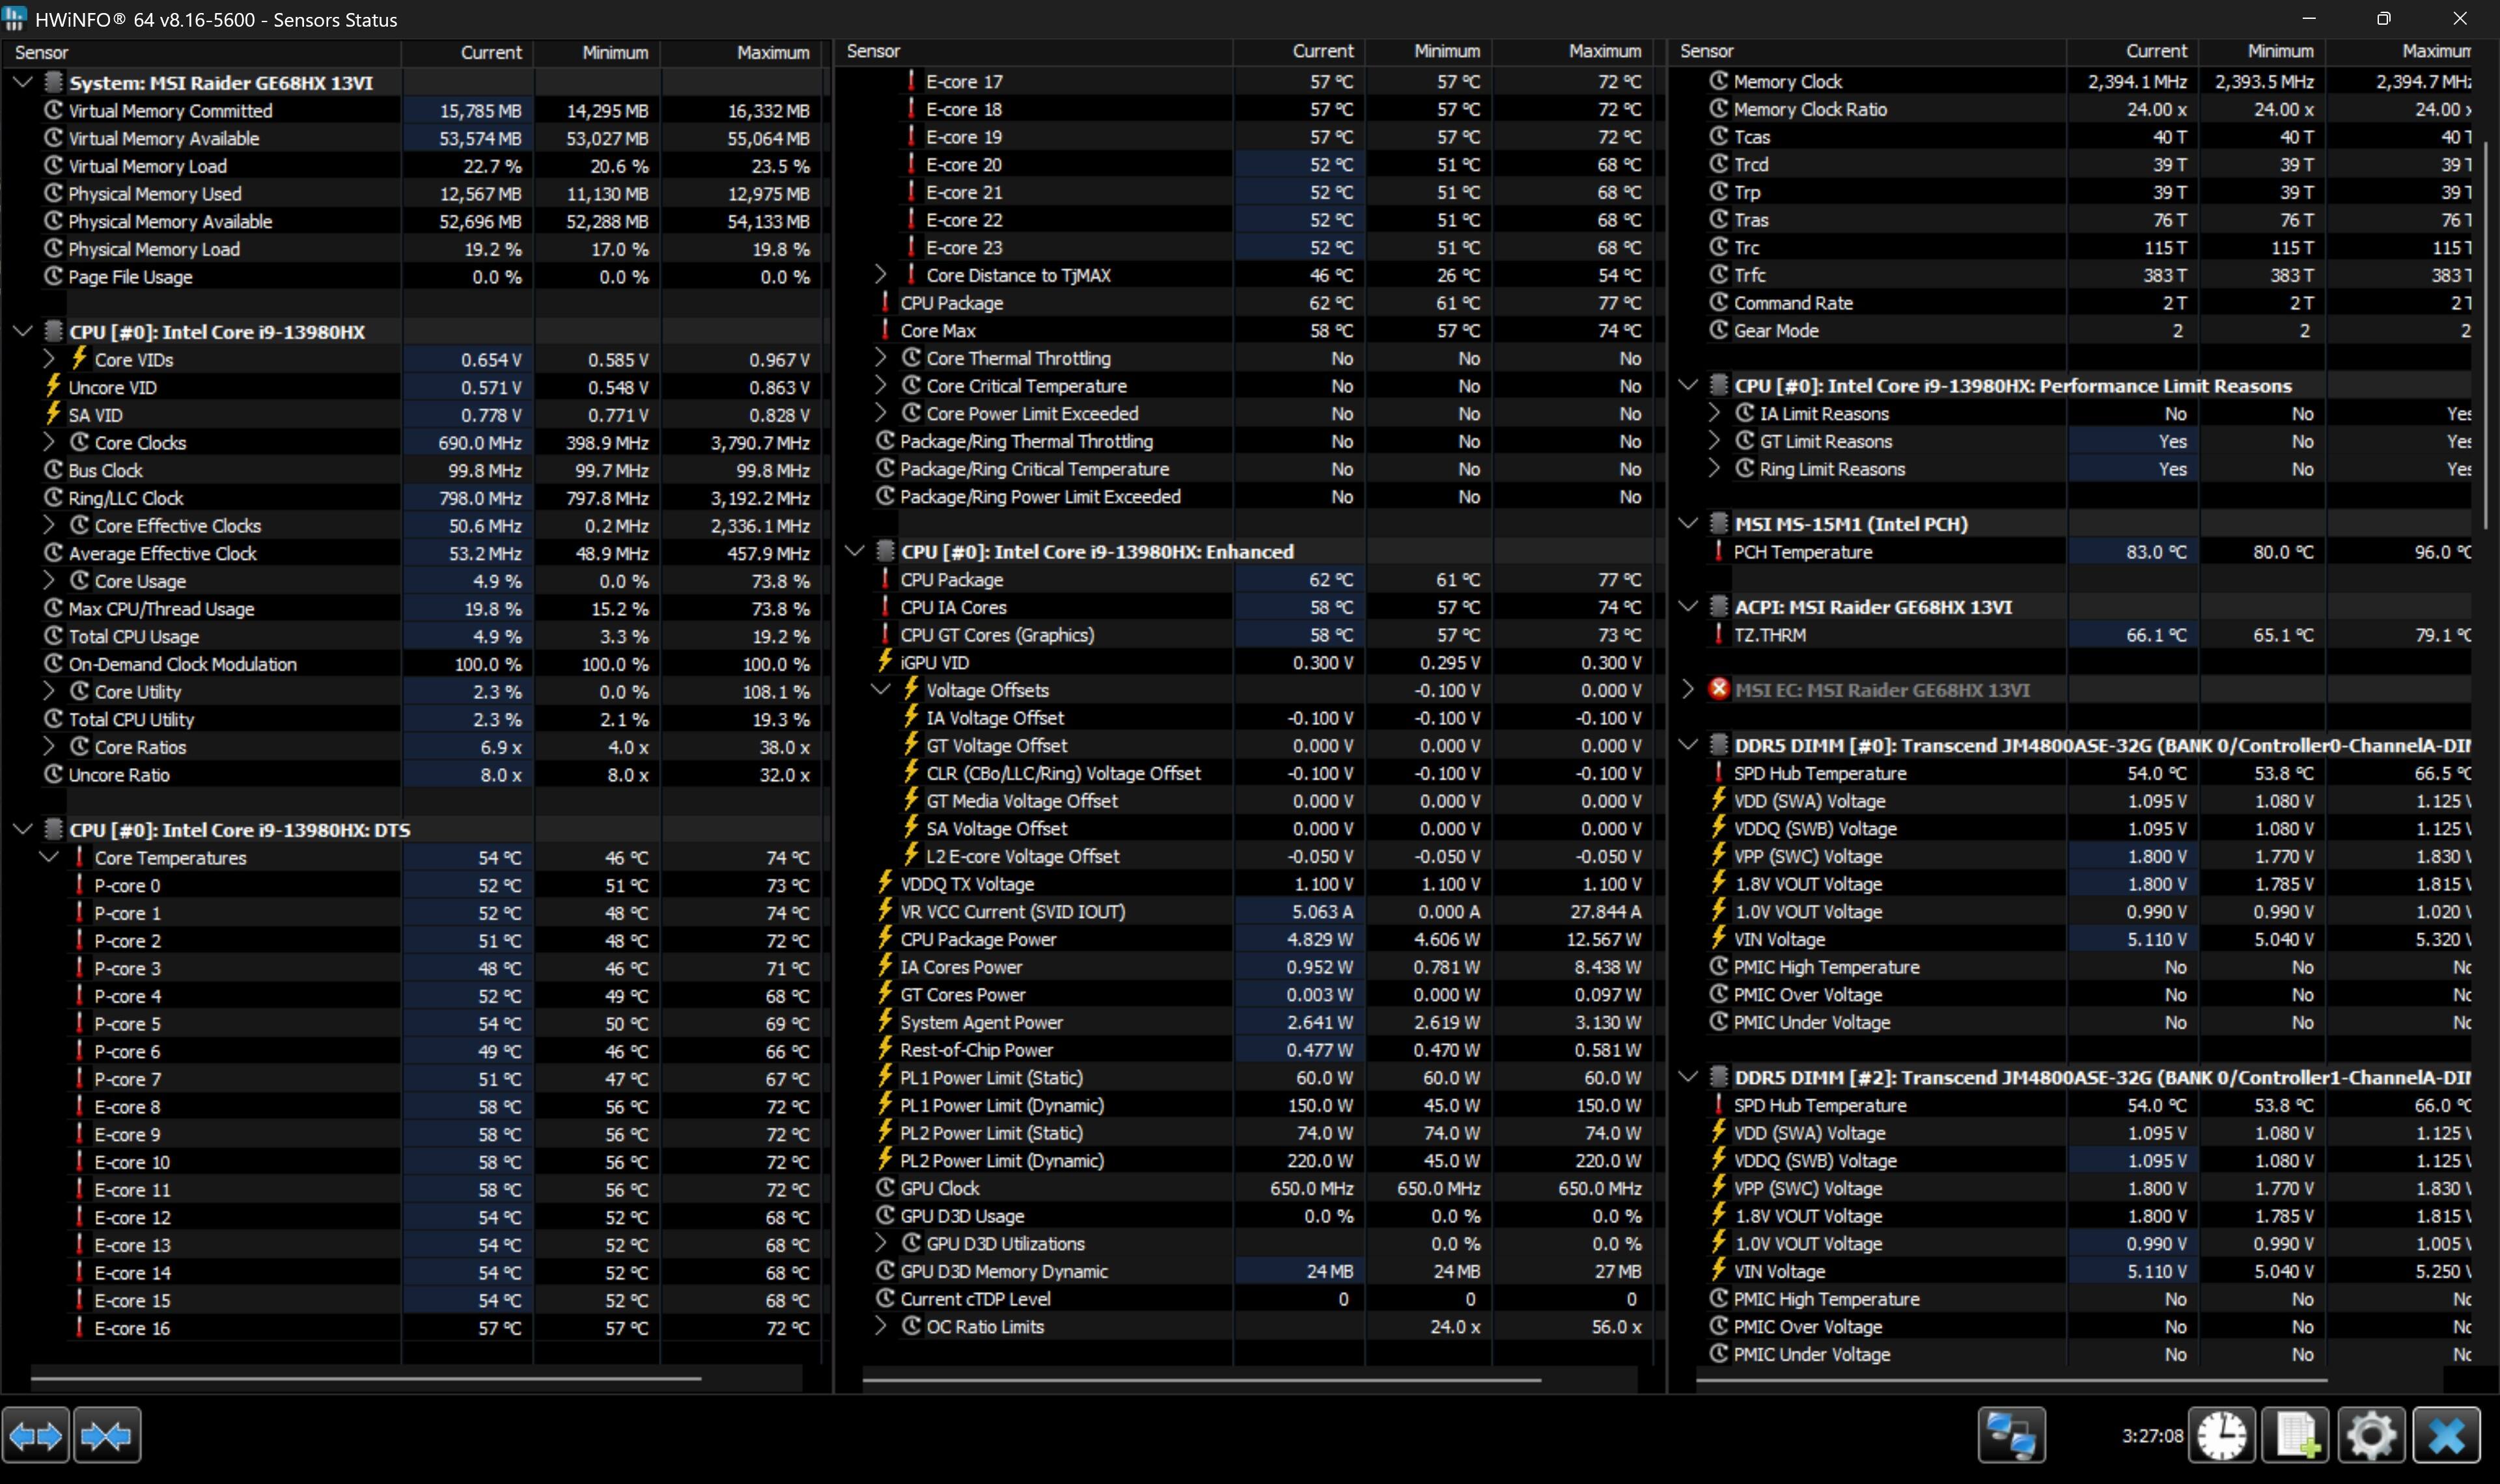Click the lightning icon beside iGPU VID
The height and width of the screenshot is (1484, 2500).
(885, 661)
